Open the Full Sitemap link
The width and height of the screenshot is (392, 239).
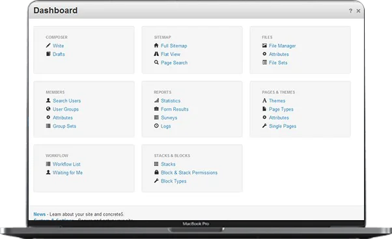[174, 45]
